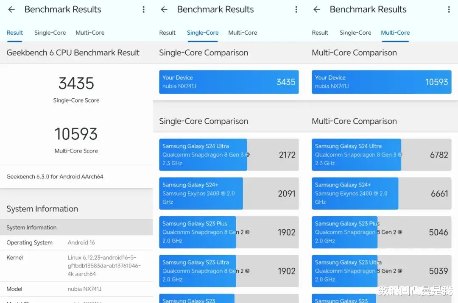Tap the back arrow on the left screen
The image size is (458, 303).
point(11,10)
